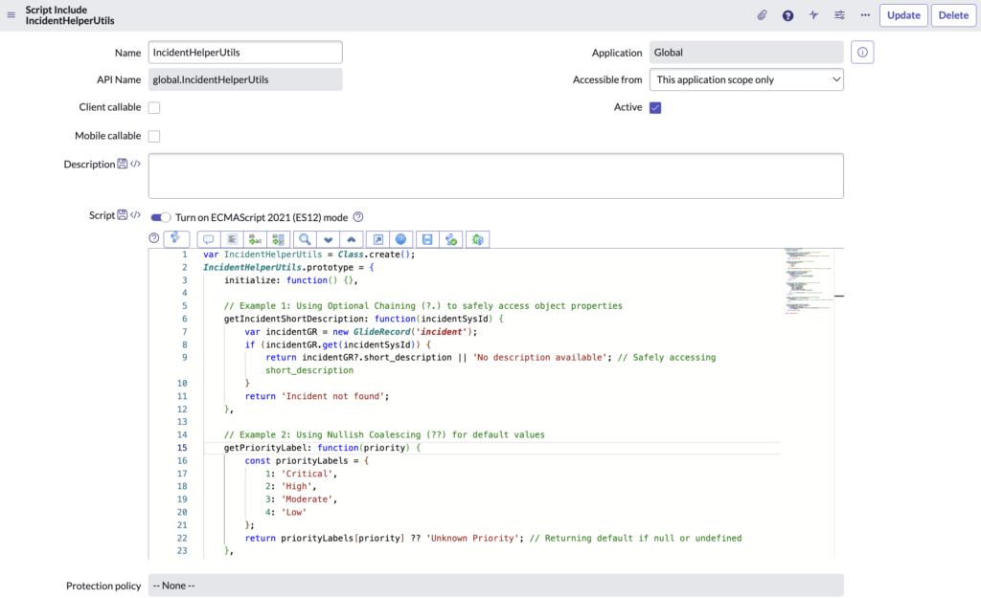Viewport: 981px width, 598px height.
Task: Click the find previous up-chevron in editor toolbar
Action: (x=352, y=239)
